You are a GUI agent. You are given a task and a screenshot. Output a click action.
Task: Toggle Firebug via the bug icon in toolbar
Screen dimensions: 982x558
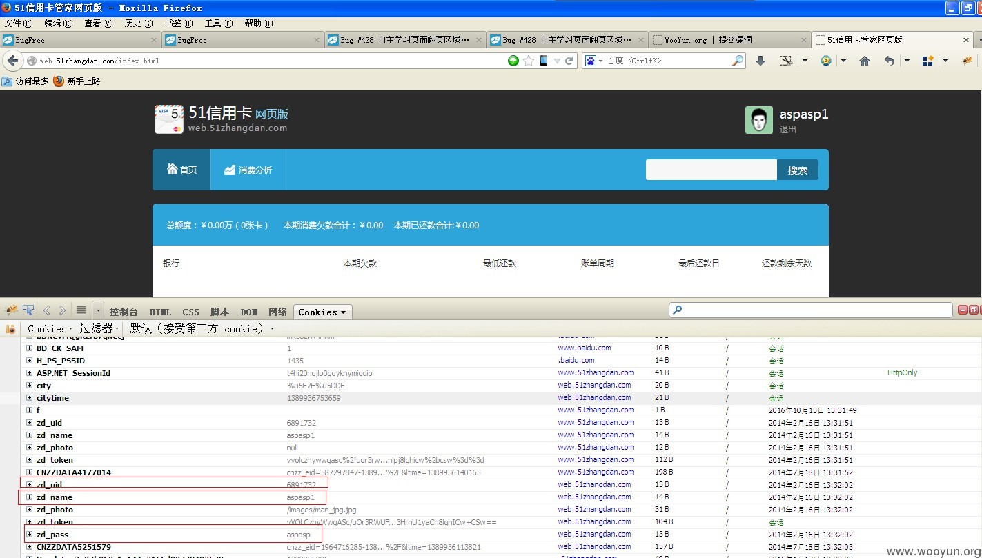click(x=968, y=61)
